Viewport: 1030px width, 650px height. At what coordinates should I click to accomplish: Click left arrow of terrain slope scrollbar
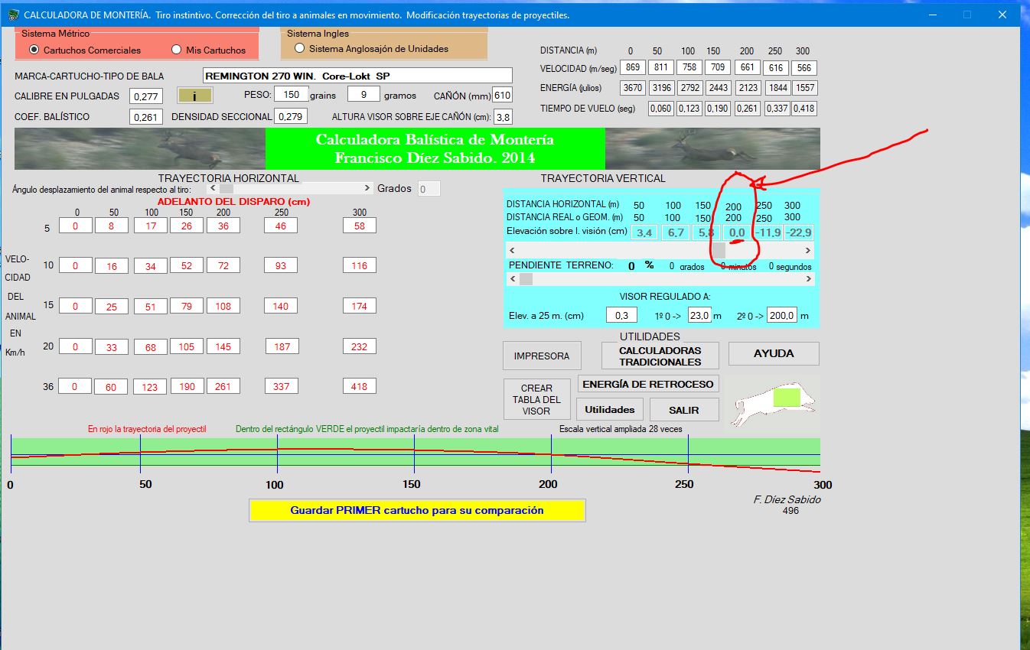click(x=513, y=279)
